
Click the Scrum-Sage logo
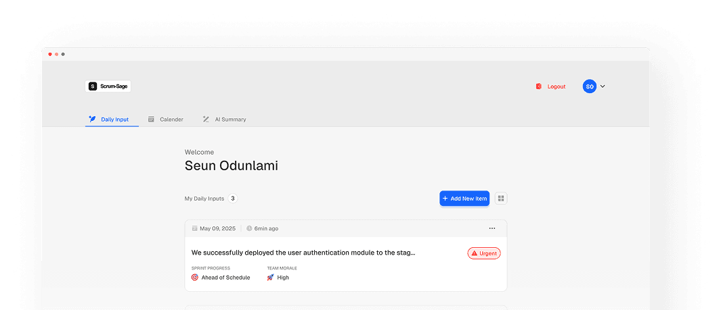pyautogui.click(x=108, y=86)
